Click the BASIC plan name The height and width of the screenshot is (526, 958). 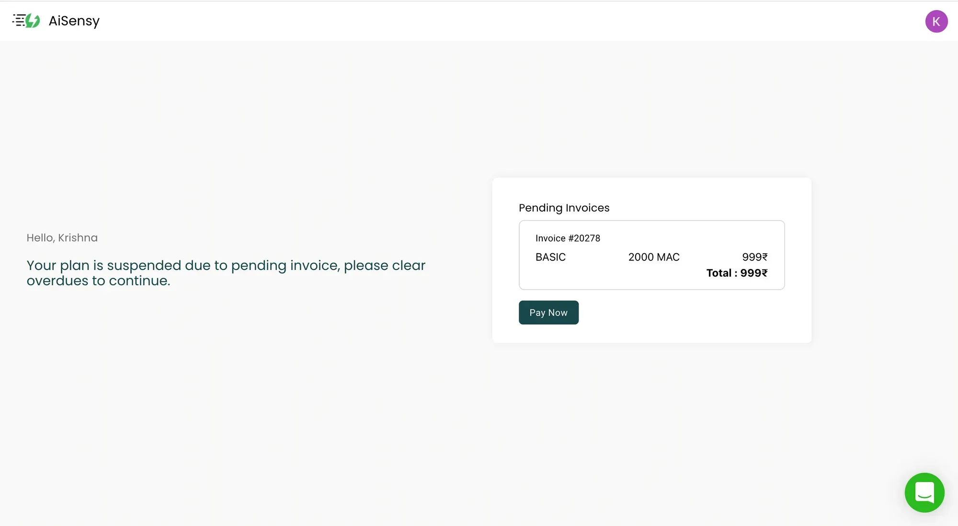pyautogui.click(x=550, y=257)
